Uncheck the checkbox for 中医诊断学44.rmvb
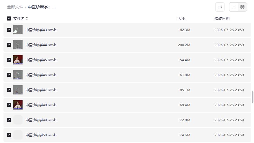The height and width of the screenshot is (143, 254). pos(9,45)
